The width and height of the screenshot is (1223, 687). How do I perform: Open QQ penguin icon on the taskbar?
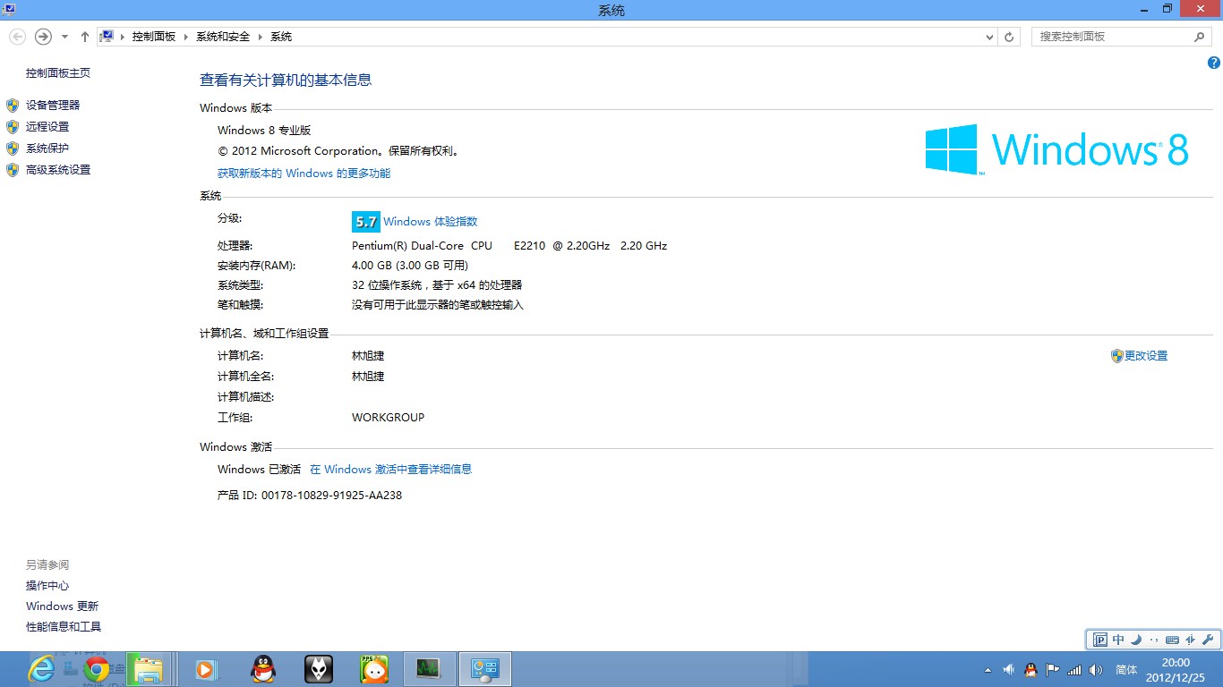pyautogui.click(x=262, y=669)
